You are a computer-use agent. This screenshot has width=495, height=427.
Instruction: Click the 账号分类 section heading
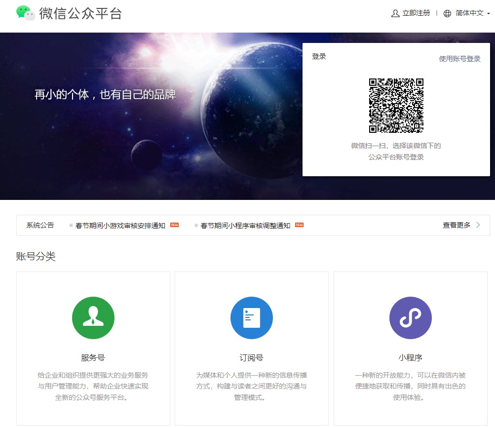coord(36,256)
